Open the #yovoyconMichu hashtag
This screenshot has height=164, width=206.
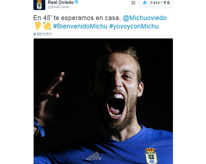[134, 26]
